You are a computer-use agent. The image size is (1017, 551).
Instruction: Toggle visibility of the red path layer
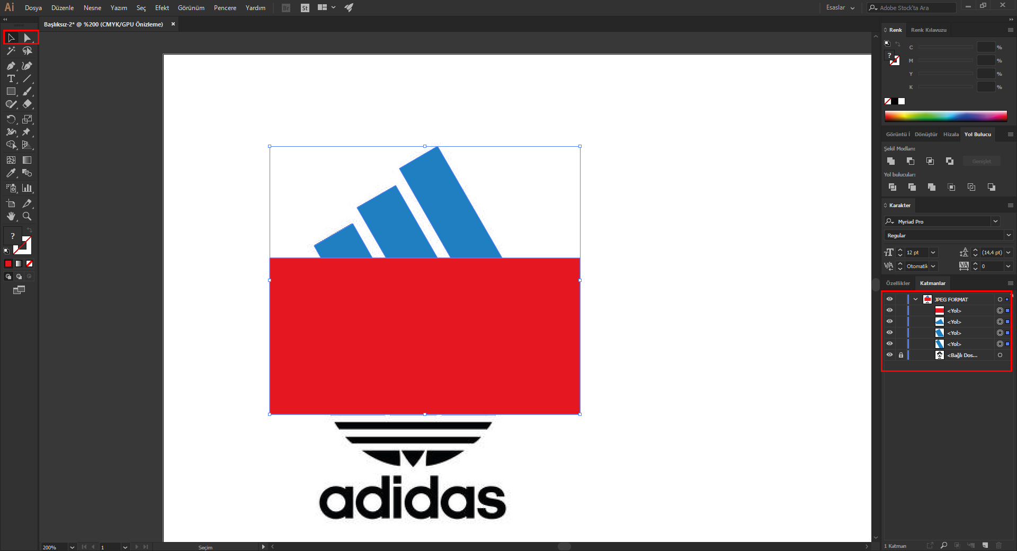(x=889, y=310)
